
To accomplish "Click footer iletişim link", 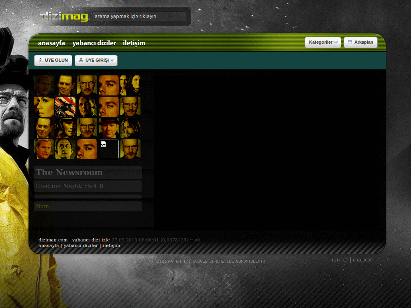I will (x=112, y=245).
